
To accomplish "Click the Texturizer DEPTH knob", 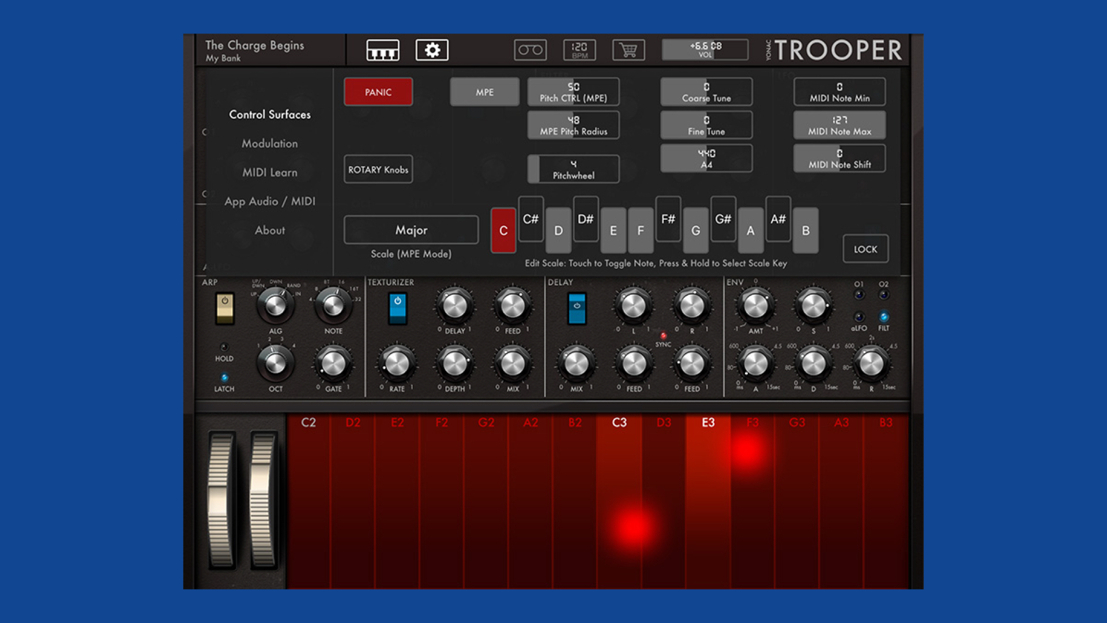I will (455, 363).
